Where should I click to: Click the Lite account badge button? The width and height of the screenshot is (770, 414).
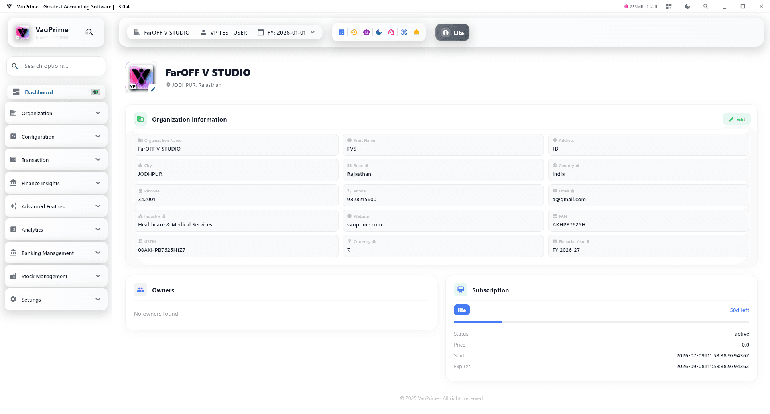point(452,33)
